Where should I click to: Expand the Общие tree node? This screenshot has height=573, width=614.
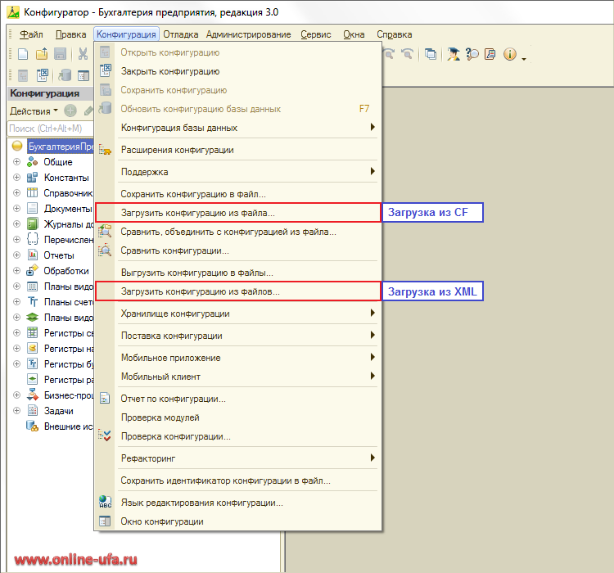pyautogui.click(x=16, y=162)
